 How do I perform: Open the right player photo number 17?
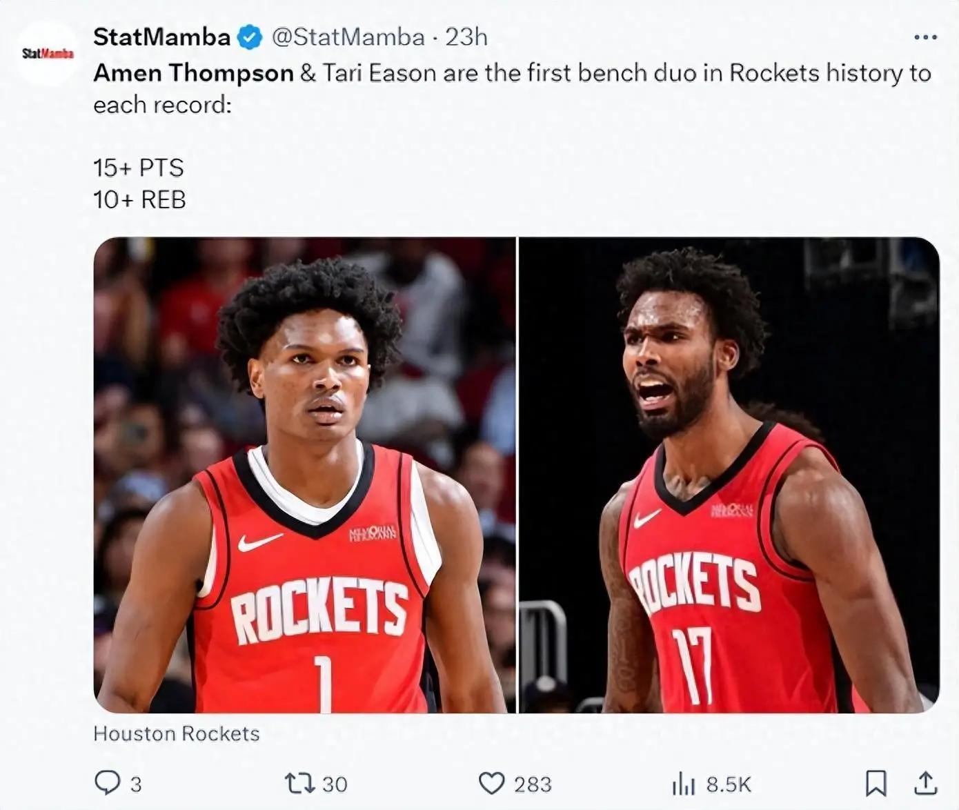tap(729, 475)
